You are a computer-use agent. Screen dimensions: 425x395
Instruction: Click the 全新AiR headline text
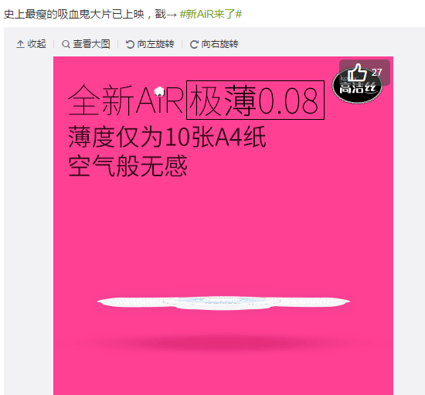coord(126,100)
